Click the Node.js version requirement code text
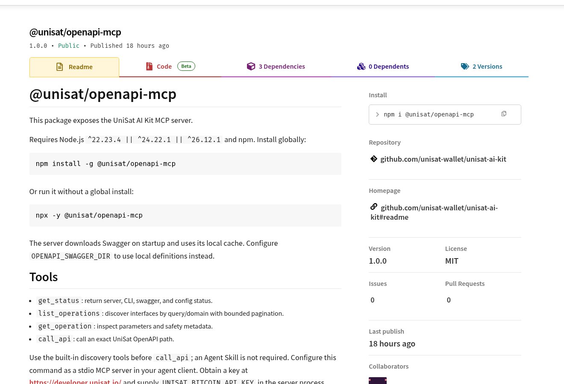The image size is (564, 384). click(x=154, y=140)
